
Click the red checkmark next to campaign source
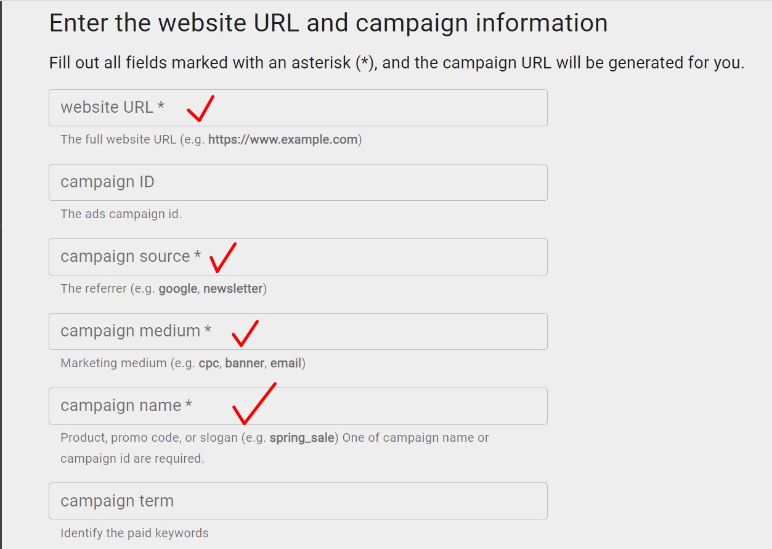(x=222, y=258)
